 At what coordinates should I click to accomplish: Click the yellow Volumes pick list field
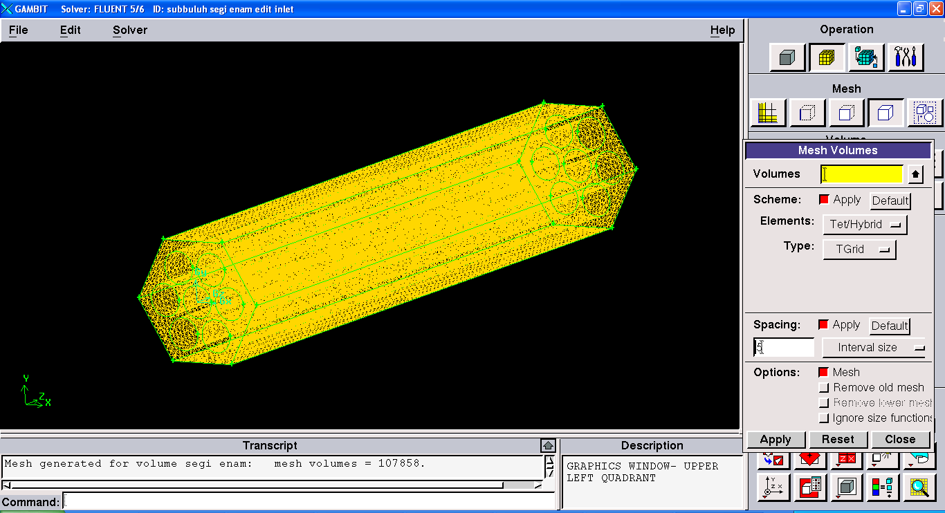pos(861,174)
